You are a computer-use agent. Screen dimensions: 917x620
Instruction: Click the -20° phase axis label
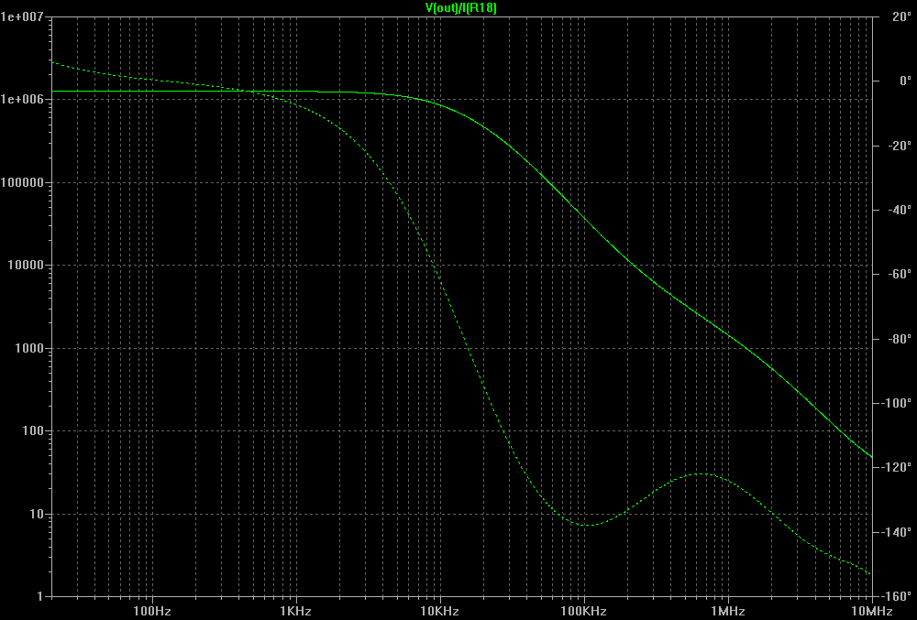pyautogui.click(x=900, y=146)
